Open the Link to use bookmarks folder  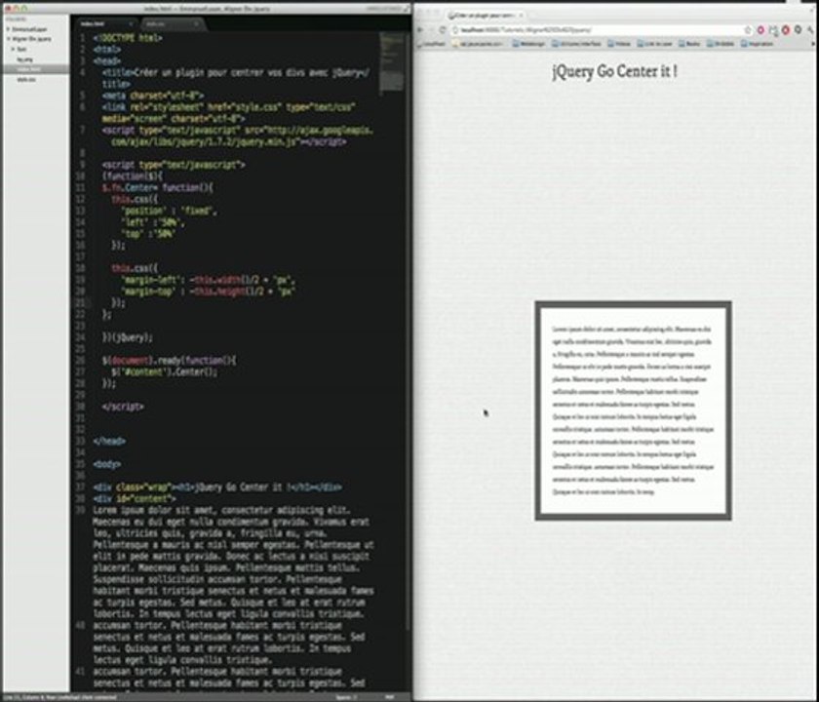654,44
